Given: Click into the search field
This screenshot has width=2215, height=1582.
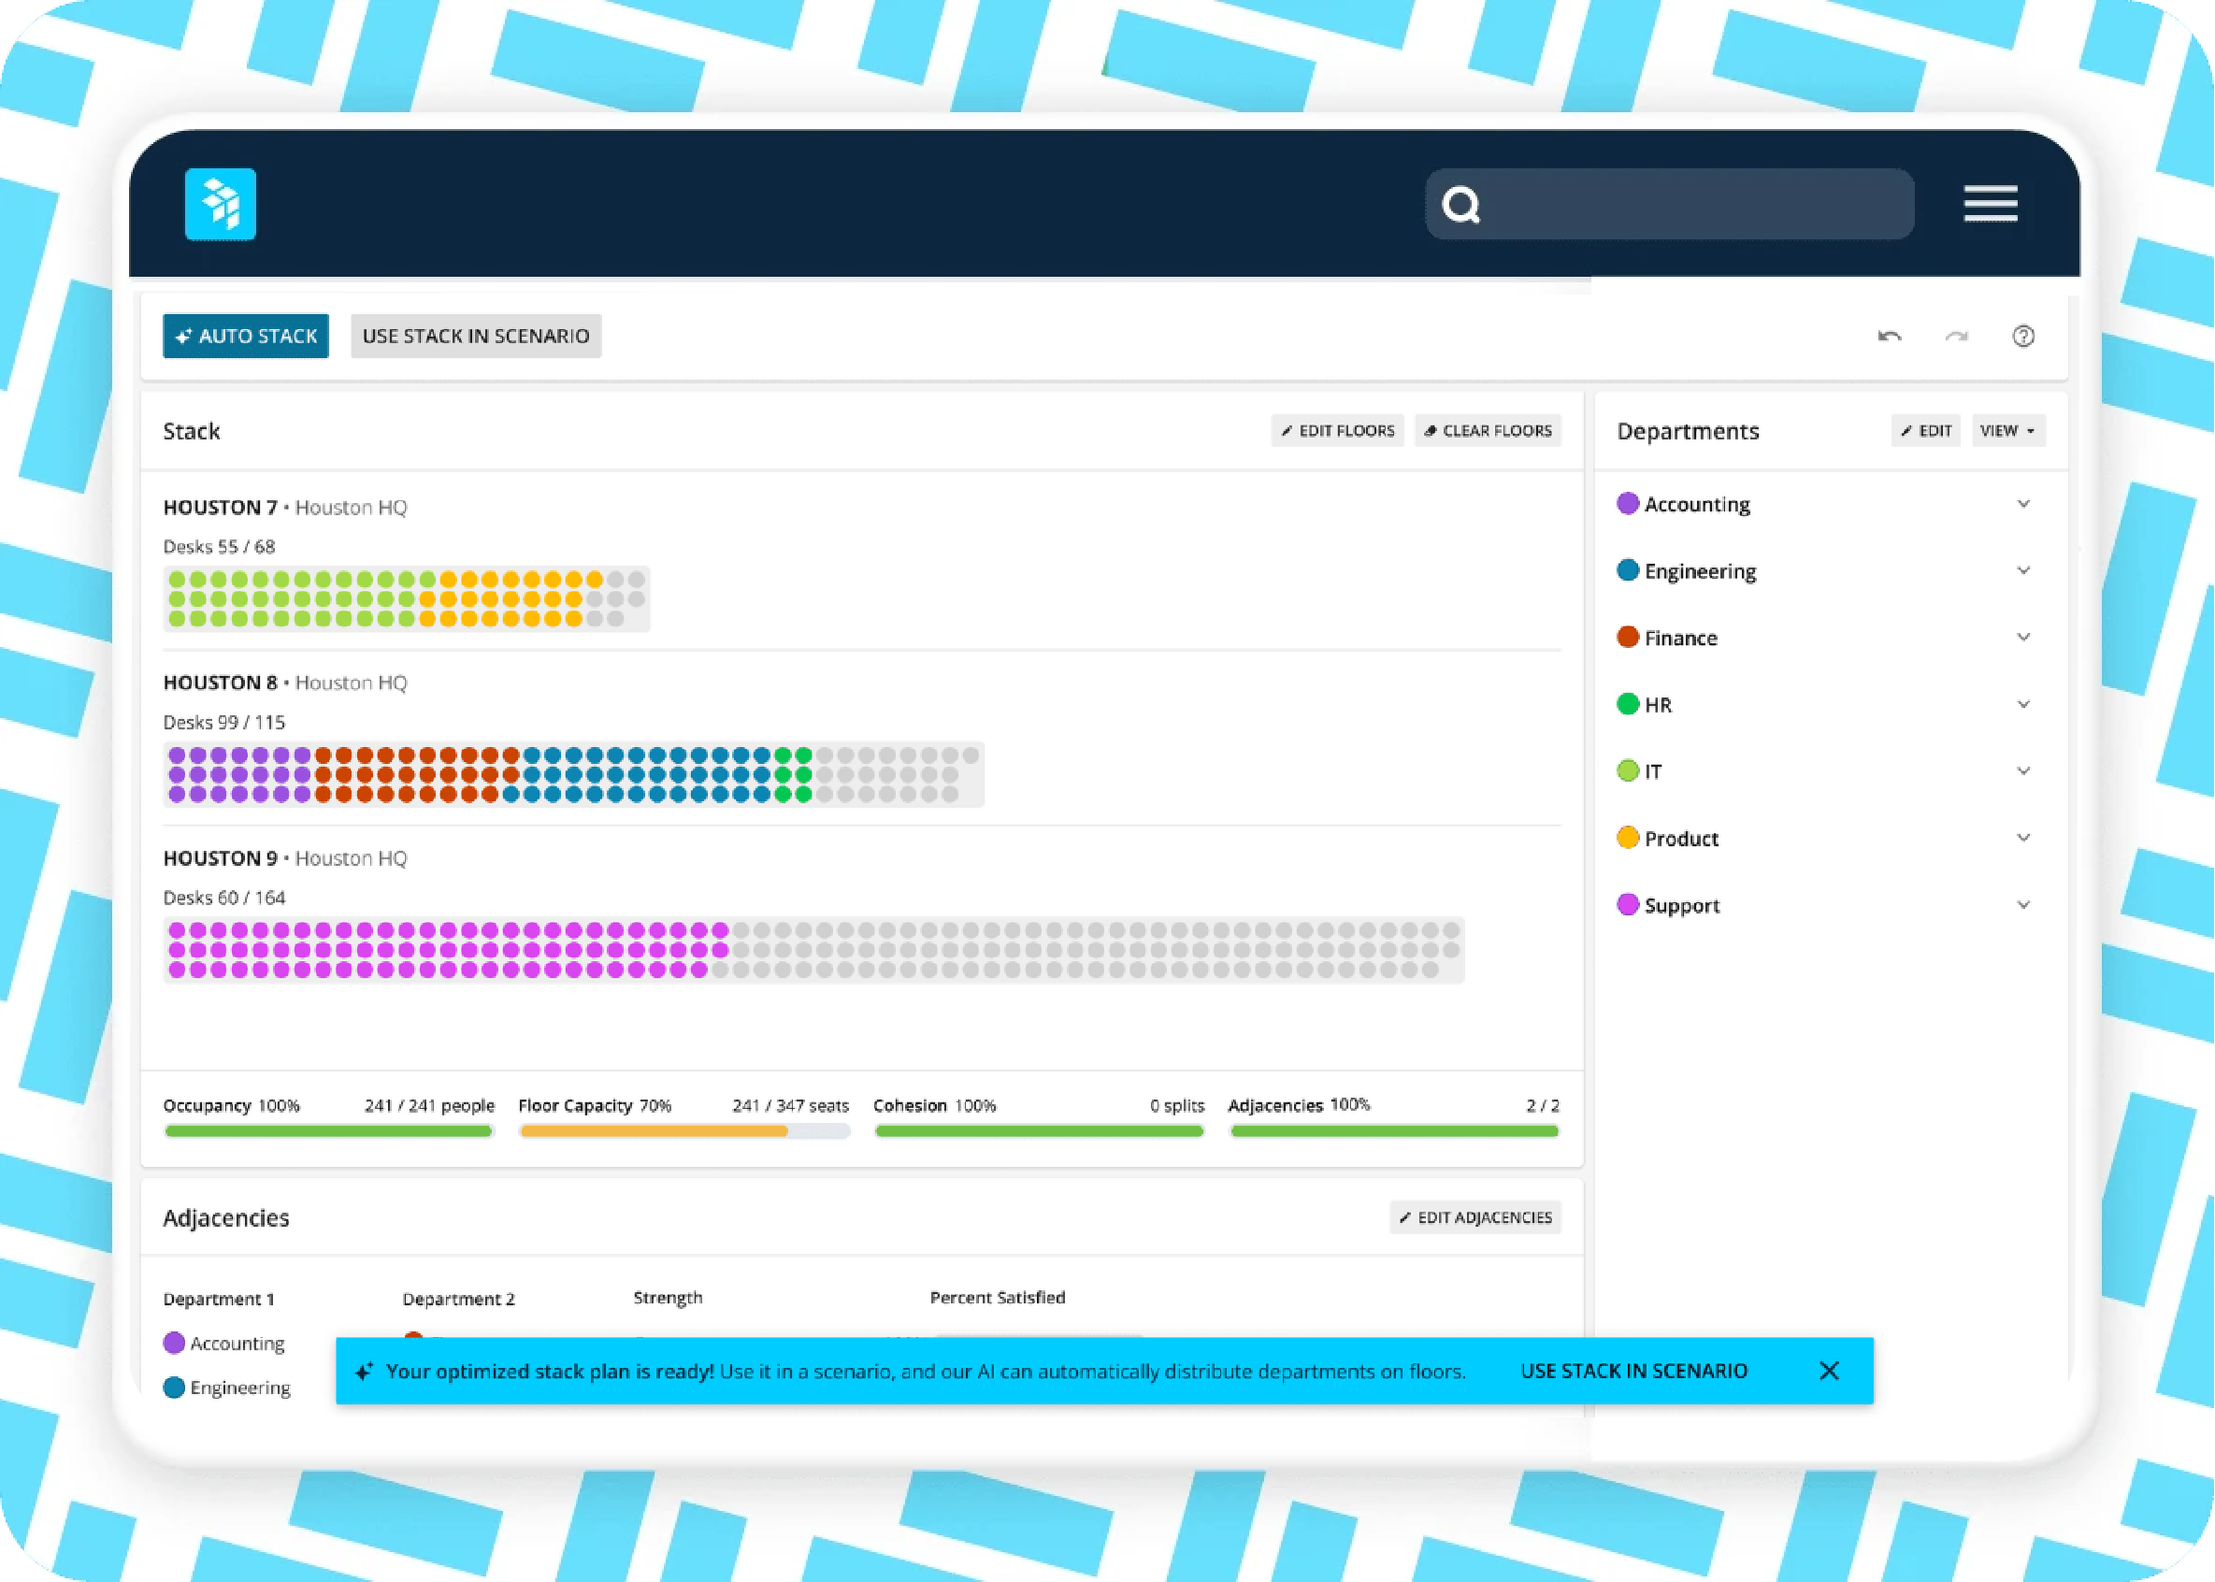Looking at the screenshot, I should pyautogui.click(x=1695, y=205).
